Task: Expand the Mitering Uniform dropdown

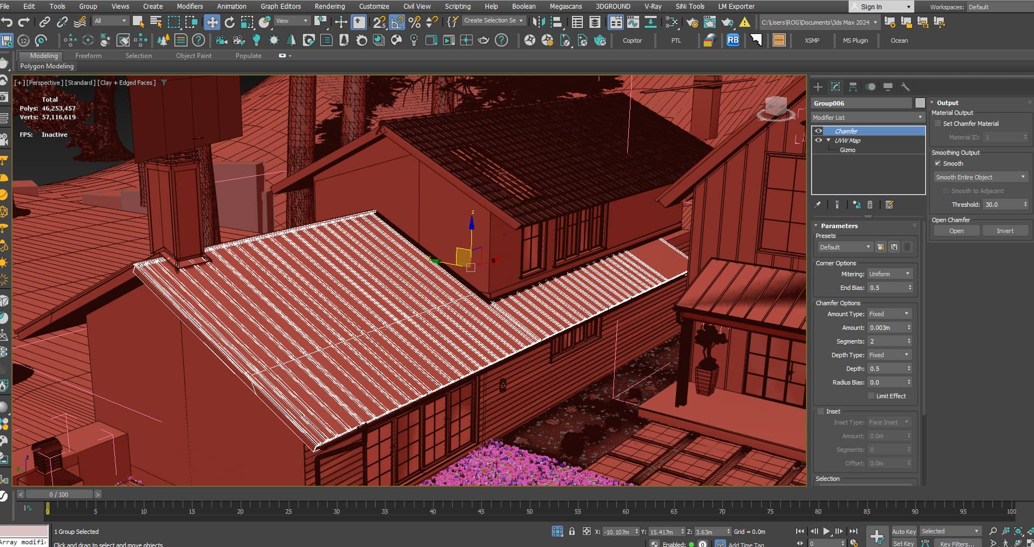Action: (890, 274)
